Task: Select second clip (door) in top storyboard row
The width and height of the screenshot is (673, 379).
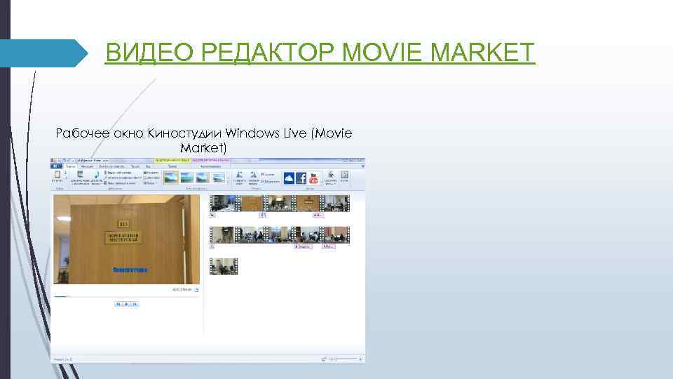Action: coord(251,204)
